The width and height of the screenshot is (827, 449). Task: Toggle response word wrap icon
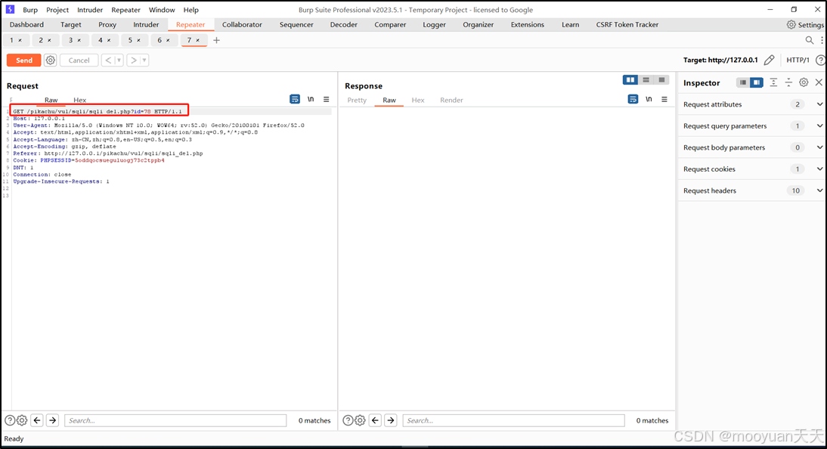point(633,99)
